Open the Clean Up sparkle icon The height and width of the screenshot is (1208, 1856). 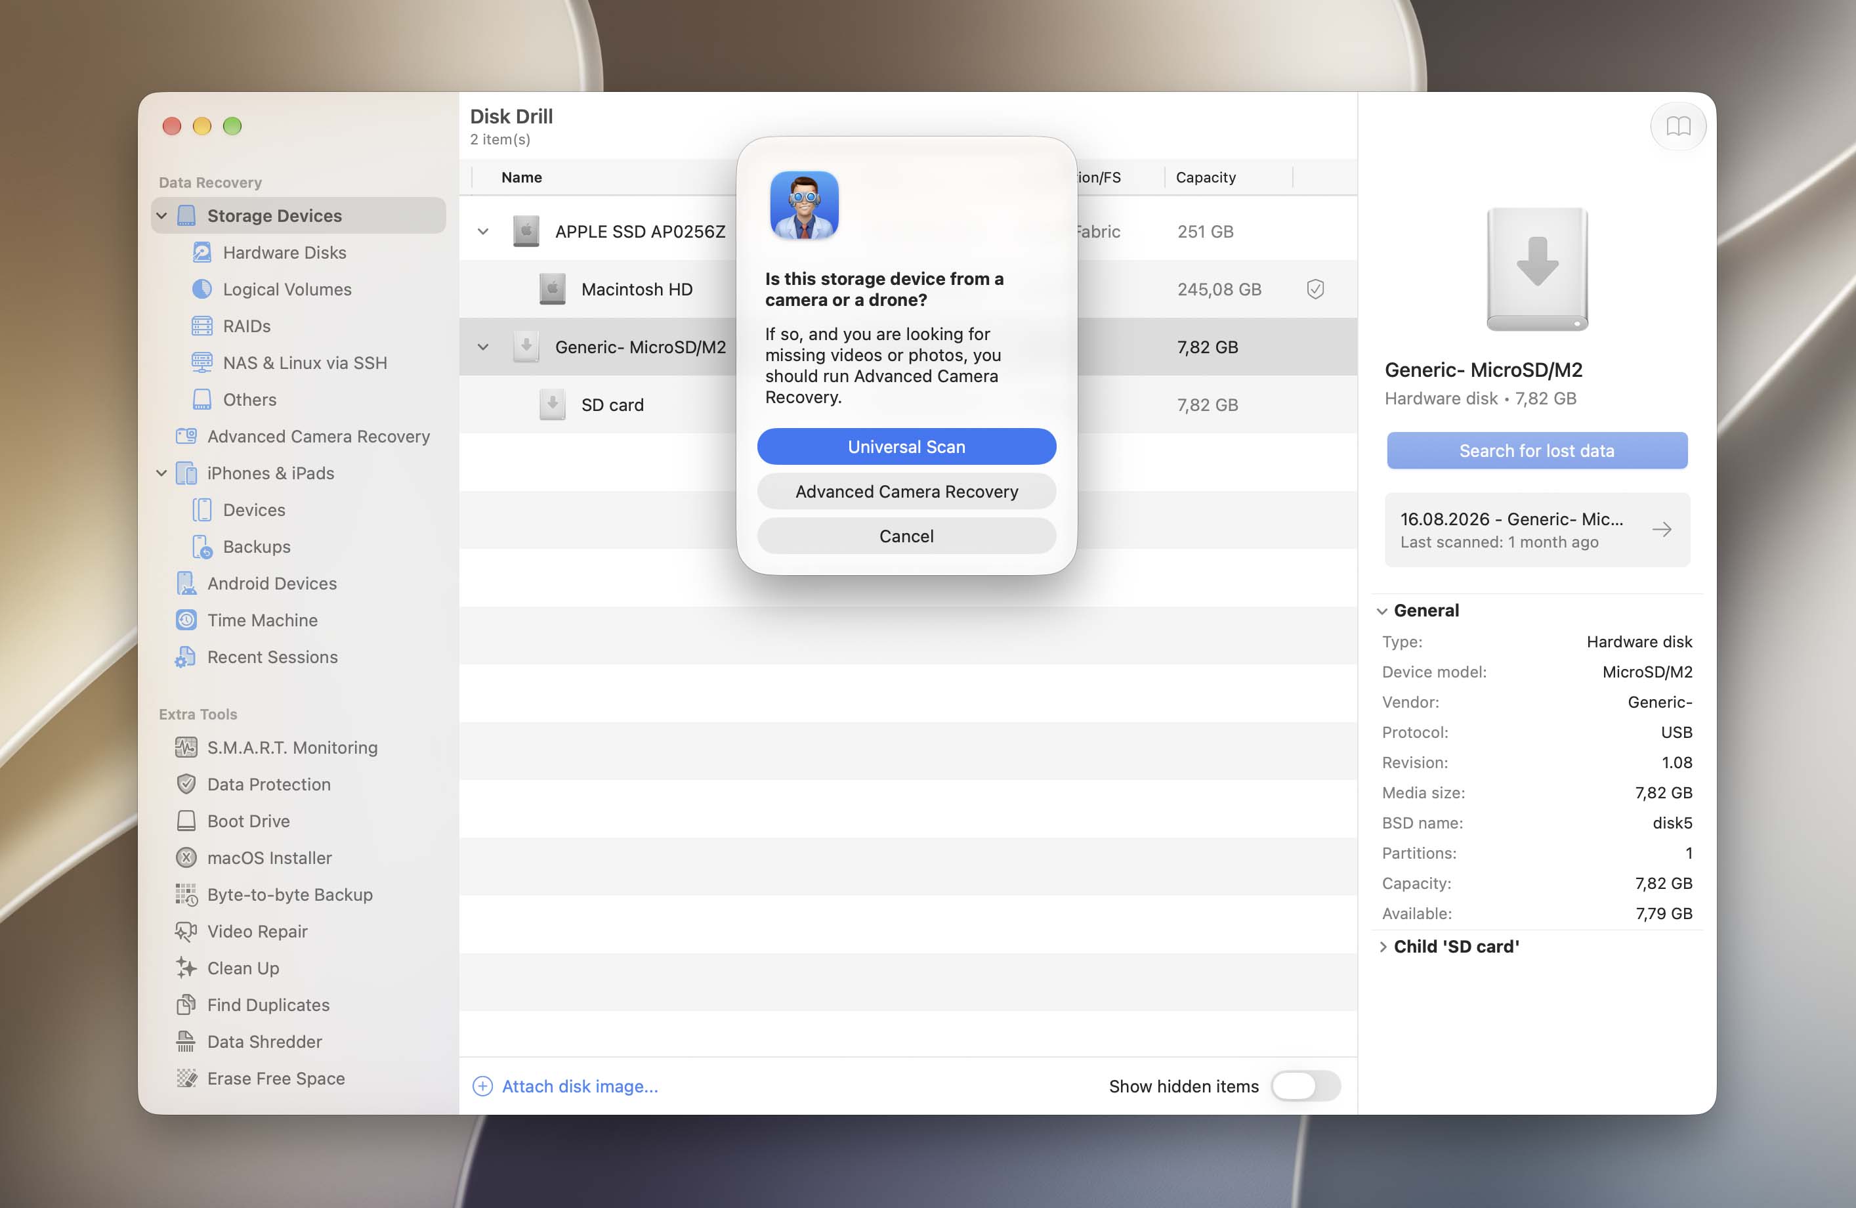pyautogui.click(x=186, y=967)
